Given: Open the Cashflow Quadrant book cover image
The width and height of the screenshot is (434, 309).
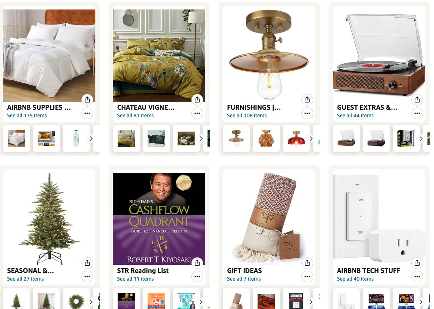Looking at the screenshot, I should (159, 219).
